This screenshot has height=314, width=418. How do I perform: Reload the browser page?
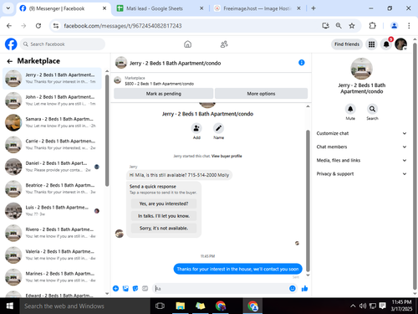point(38,26)
